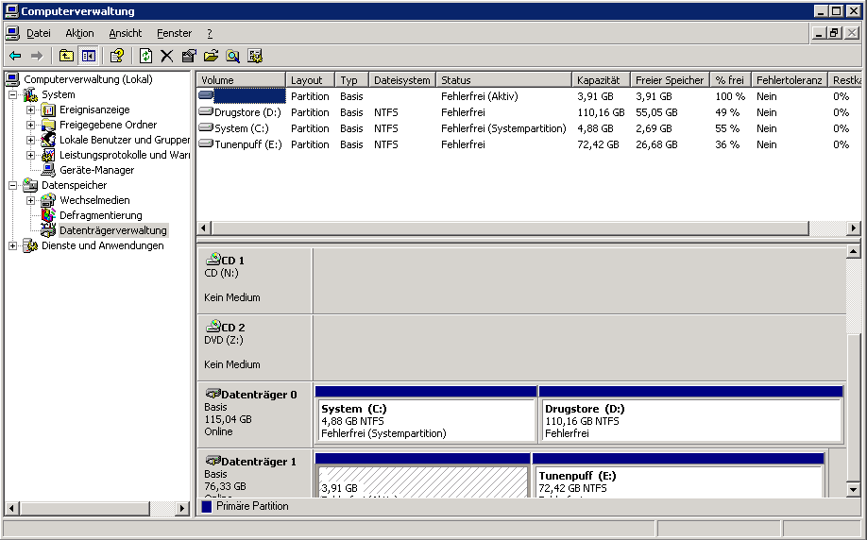Select Datenträgerverwaltung in the tree
Screen dimensions: 867x540
coord(112,230)
